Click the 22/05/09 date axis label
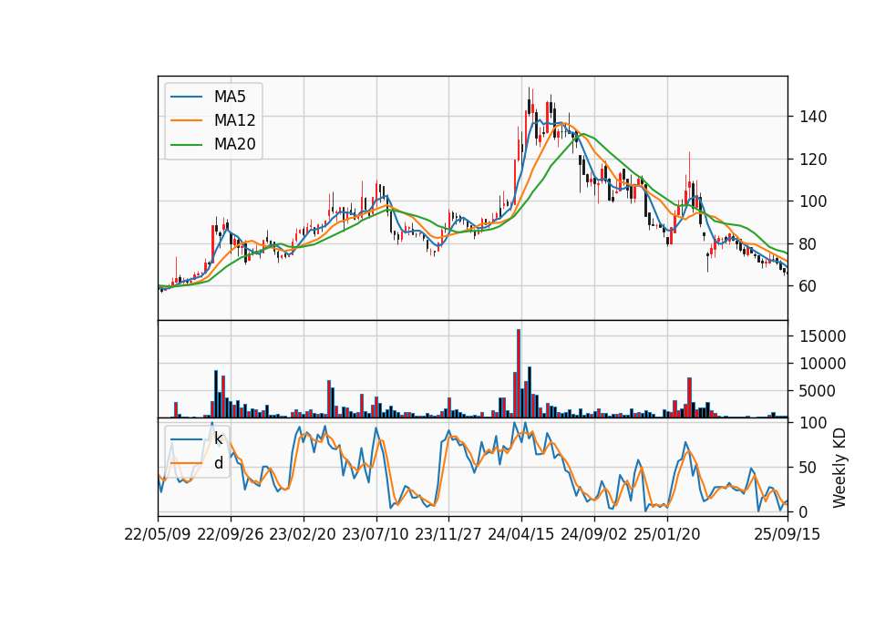 158,534
